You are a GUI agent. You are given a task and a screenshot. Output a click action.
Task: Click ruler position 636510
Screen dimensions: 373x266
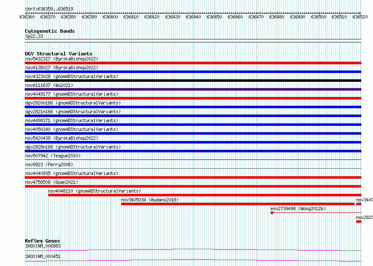pos(339,17)
